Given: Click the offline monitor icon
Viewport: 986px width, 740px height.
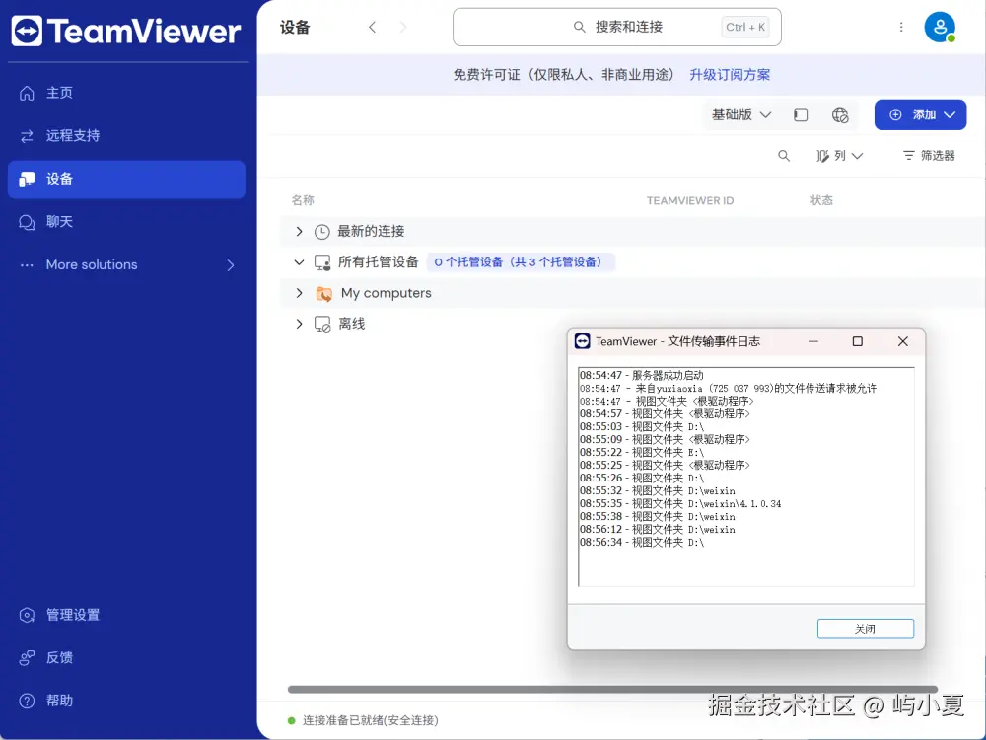Looking at the screenshot, I should [x=322, y=324].
